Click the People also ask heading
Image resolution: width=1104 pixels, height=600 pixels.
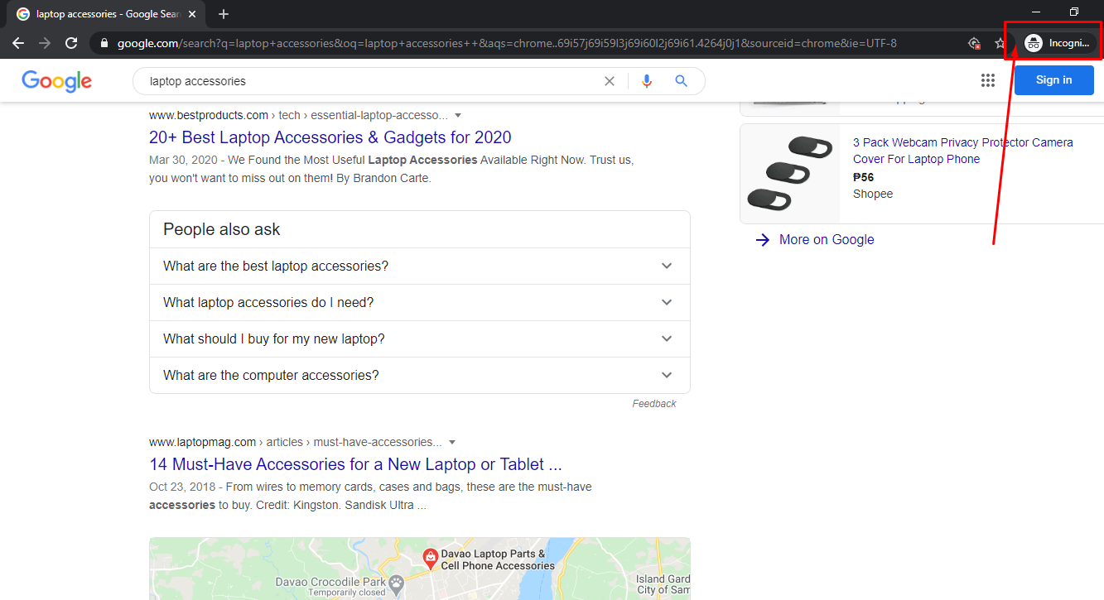(x=222, y=229)
